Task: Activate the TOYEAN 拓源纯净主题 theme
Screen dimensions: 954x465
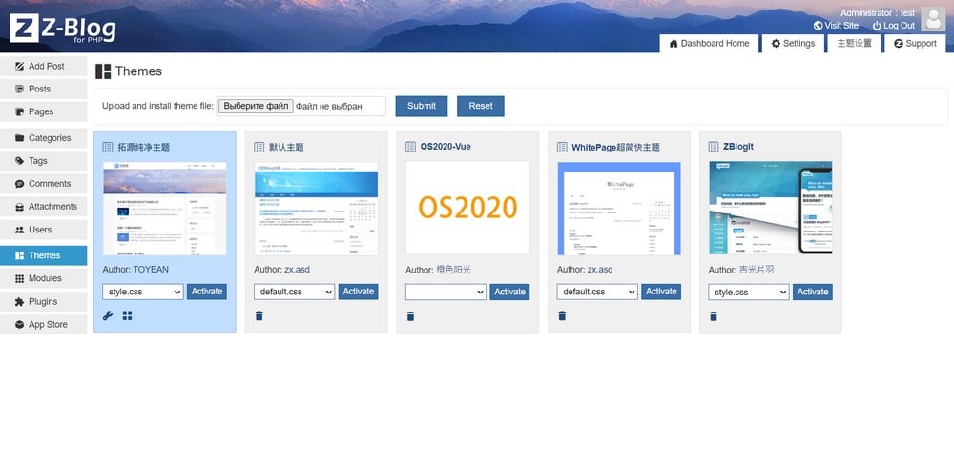Action: coord(207,292)
